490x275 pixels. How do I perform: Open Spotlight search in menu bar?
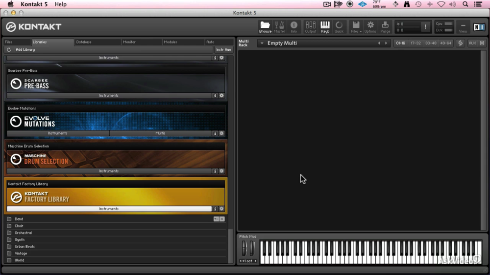(465, 4)
